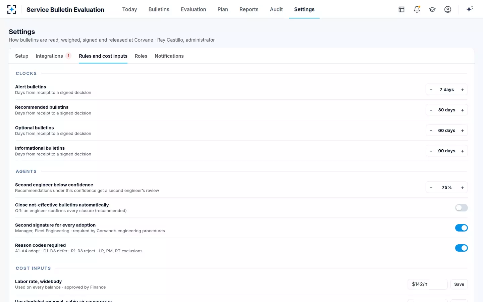Click the widebody labor rate input field
This screenshot has height=302, width=483.
pyautogui.click(x=428, y=284)
